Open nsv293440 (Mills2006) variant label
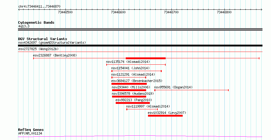Screen dimensions: 271x140 click(131, 87)
